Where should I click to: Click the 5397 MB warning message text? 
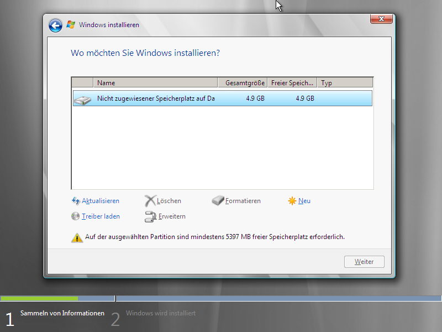(x=215, y=237)
